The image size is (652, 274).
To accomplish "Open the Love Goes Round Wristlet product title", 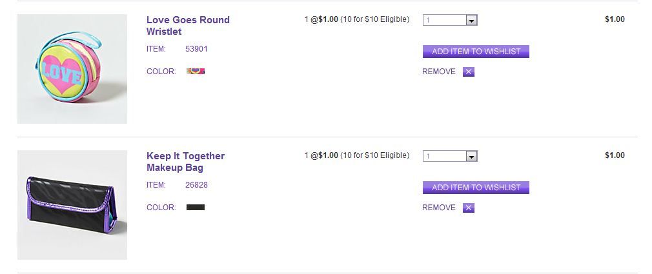I will pos(188,26).
